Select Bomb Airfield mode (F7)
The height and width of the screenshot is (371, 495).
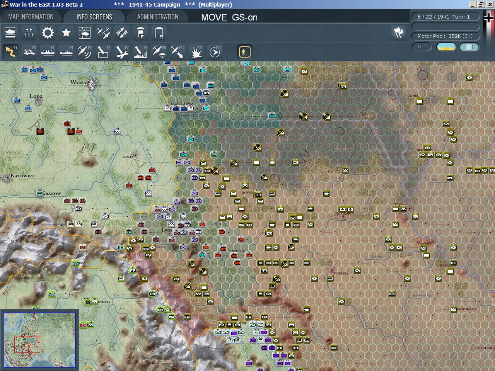(x=122, y=52)
